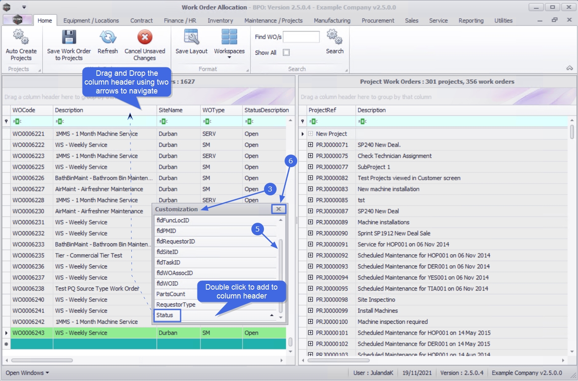Viewport: 578px width, 381px height.
Task: Click the Auto Create Projects icon
Action: coord(21,37)
